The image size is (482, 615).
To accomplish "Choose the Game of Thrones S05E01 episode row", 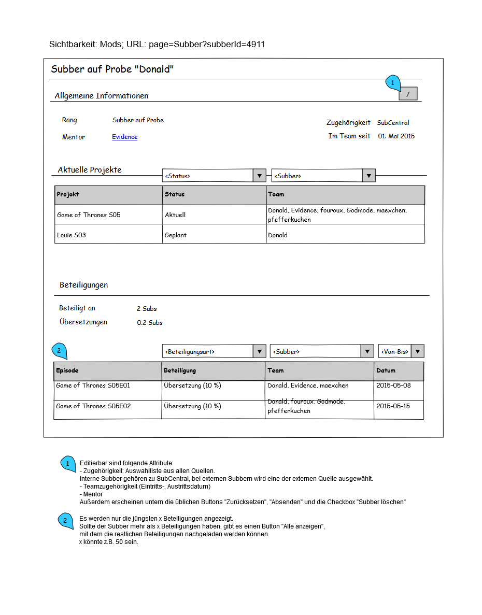I will [x=93, y=385].
